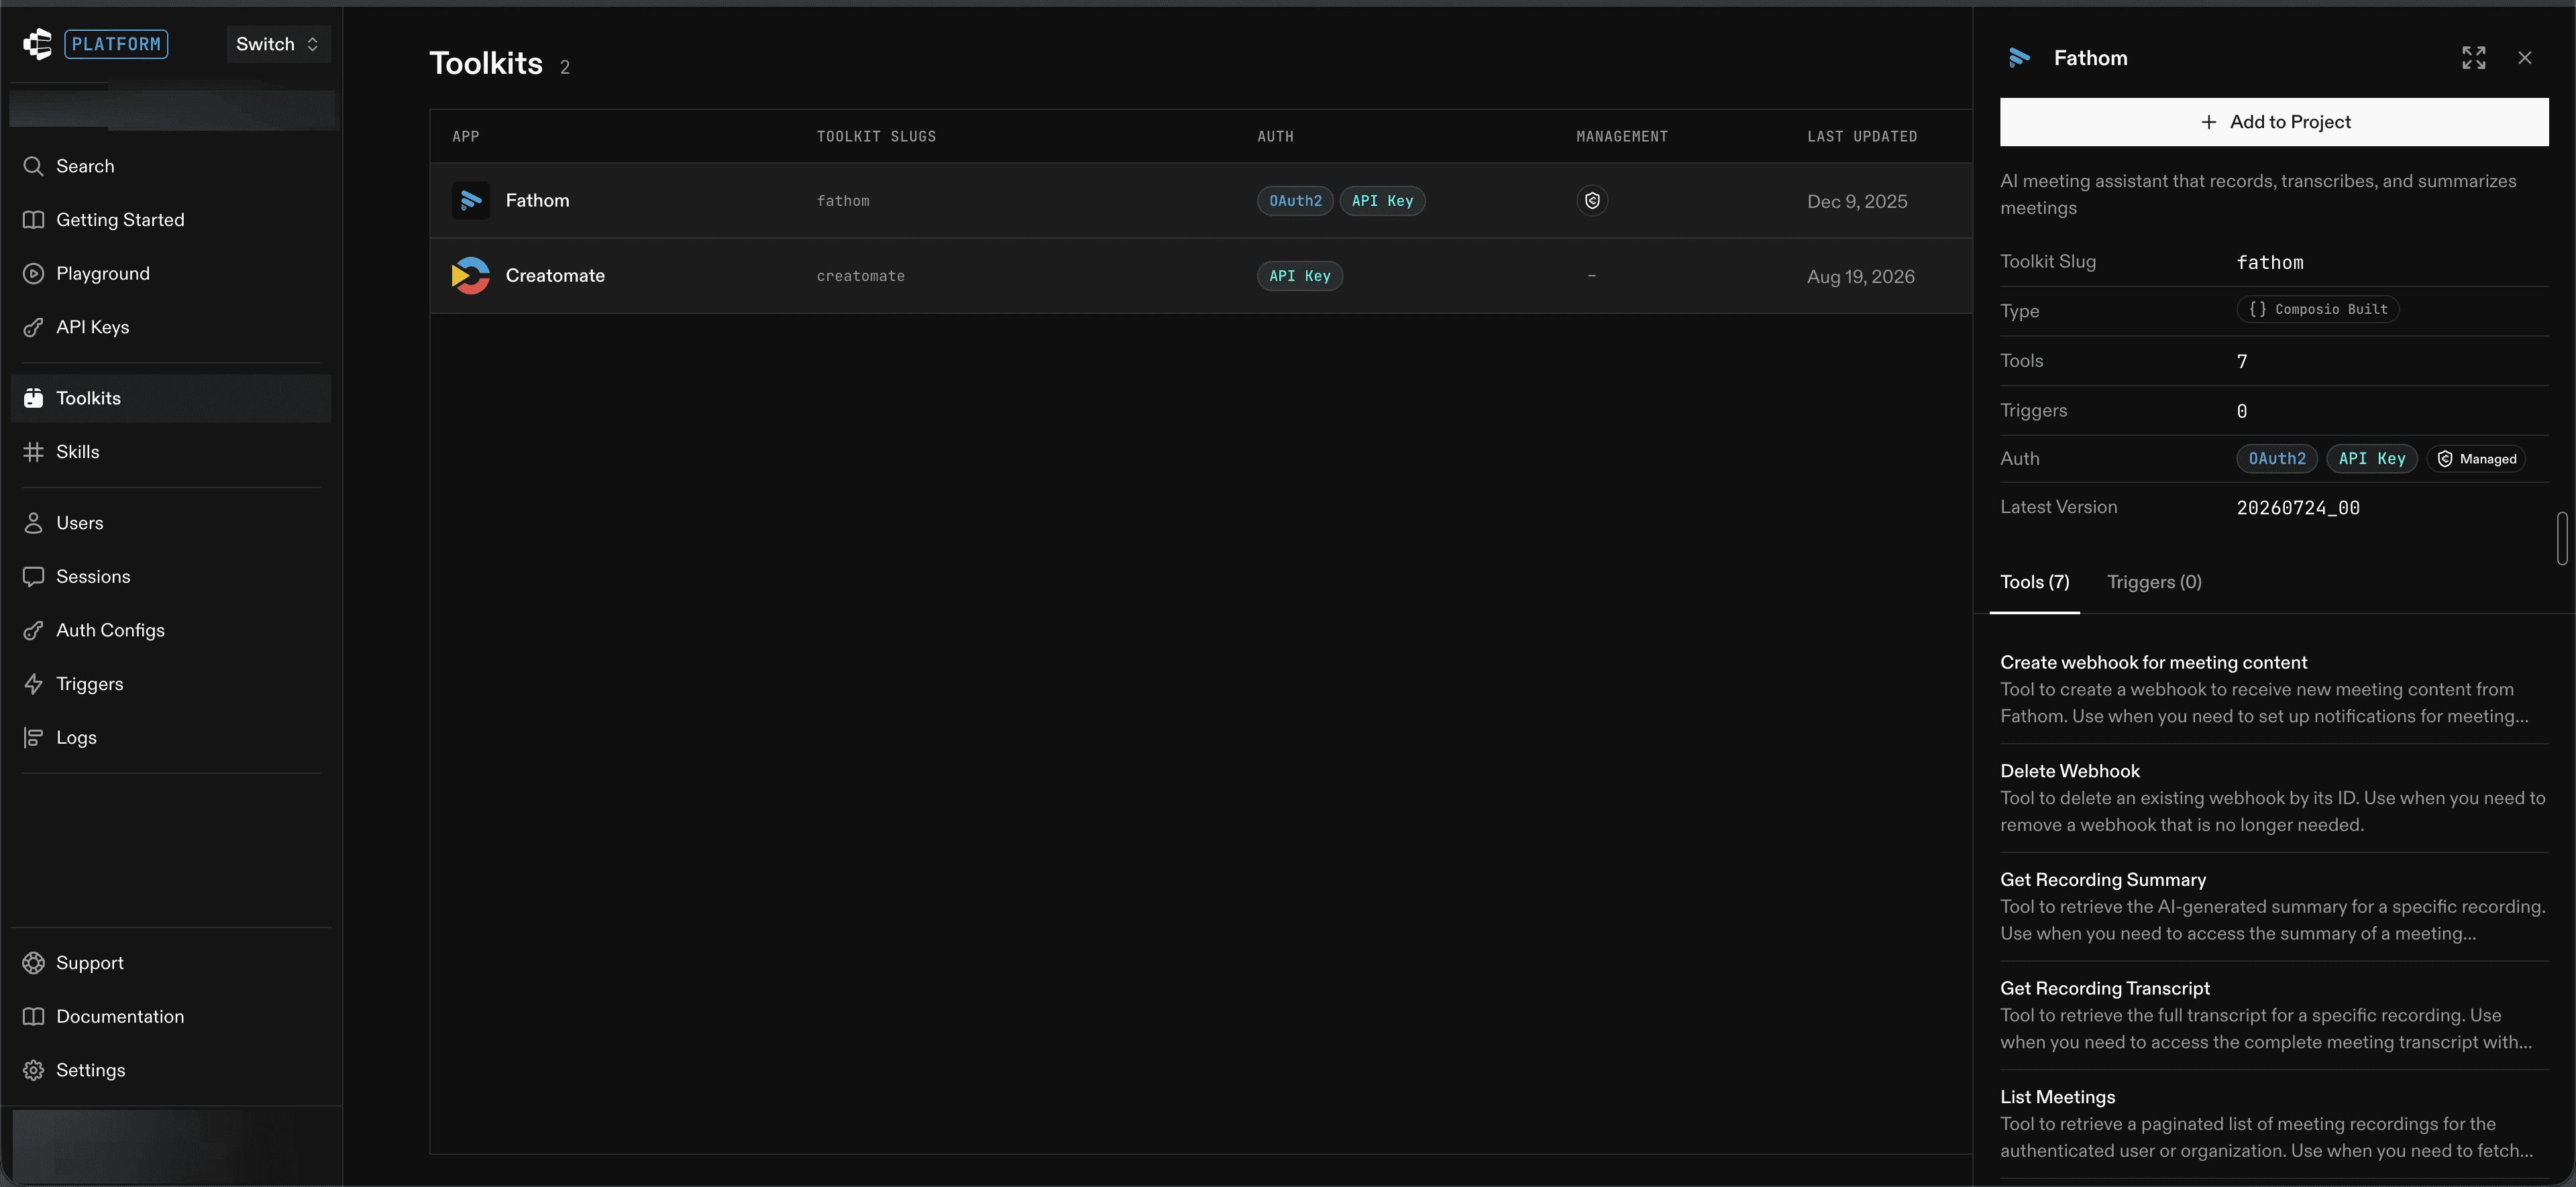Click the AUTH column header

(1275, 136)
